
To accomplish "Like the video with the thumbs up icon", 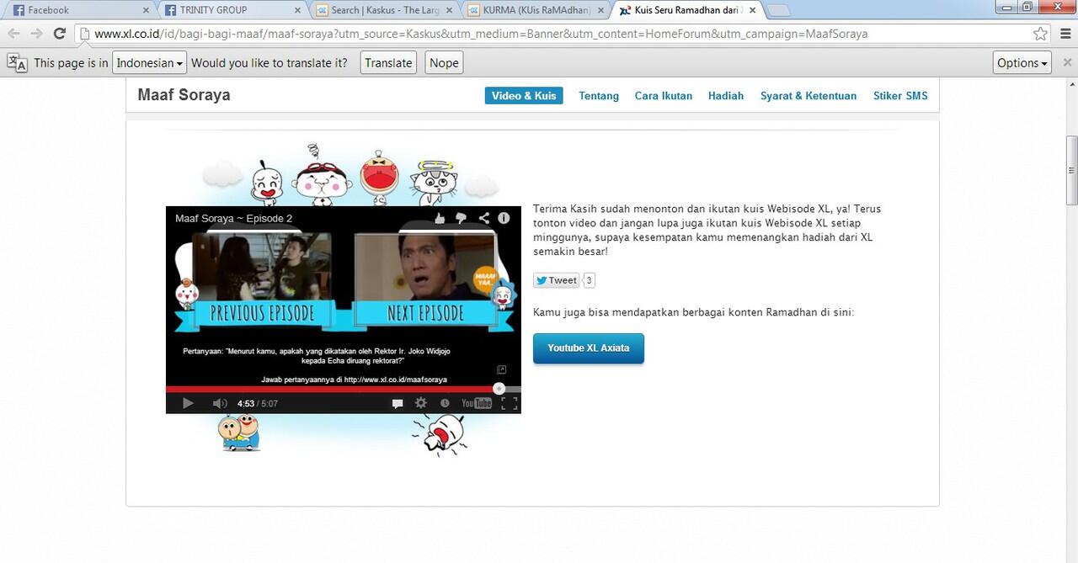I will click(x=439, y=218).
